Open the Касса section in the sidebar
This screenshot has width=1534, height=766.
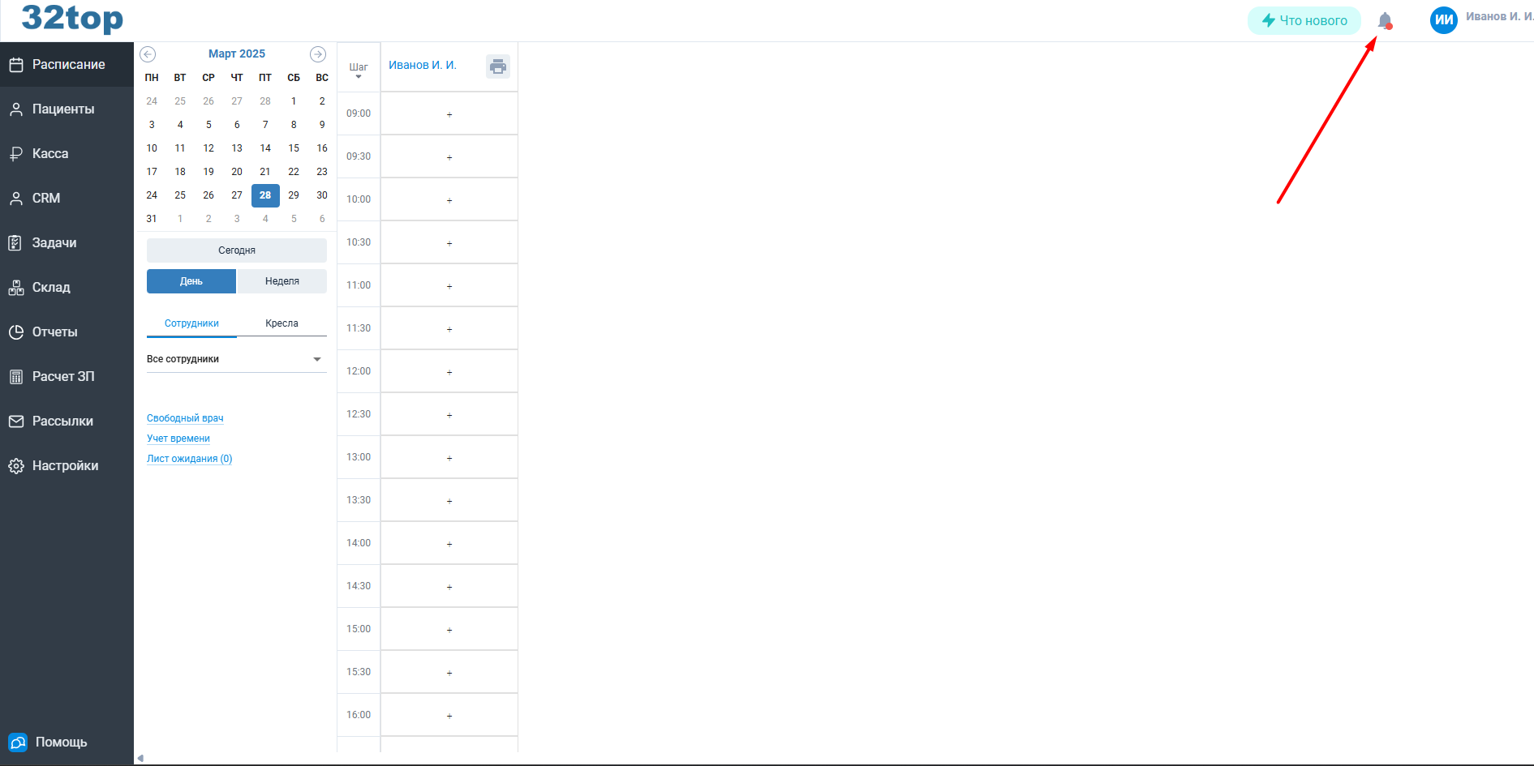click(50, 154)
